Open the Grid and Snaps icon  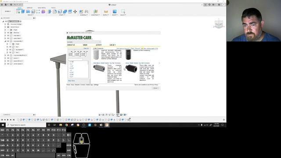click(x=121, y=115)
